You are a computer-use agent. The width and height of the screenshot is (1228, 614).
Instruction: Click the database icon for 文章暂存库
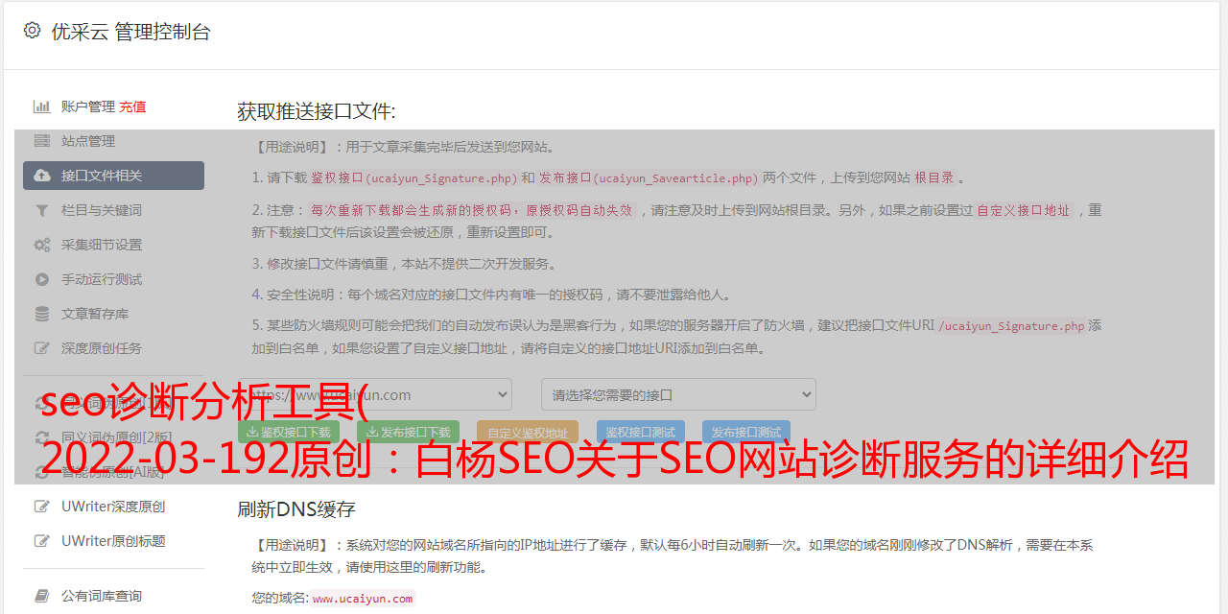tap(42, 314)
